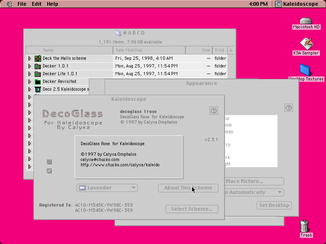Expand the Deco 2.5 Kaleidoscope folder
This screenshot has width=326, height=244.
tap(30, 89)
